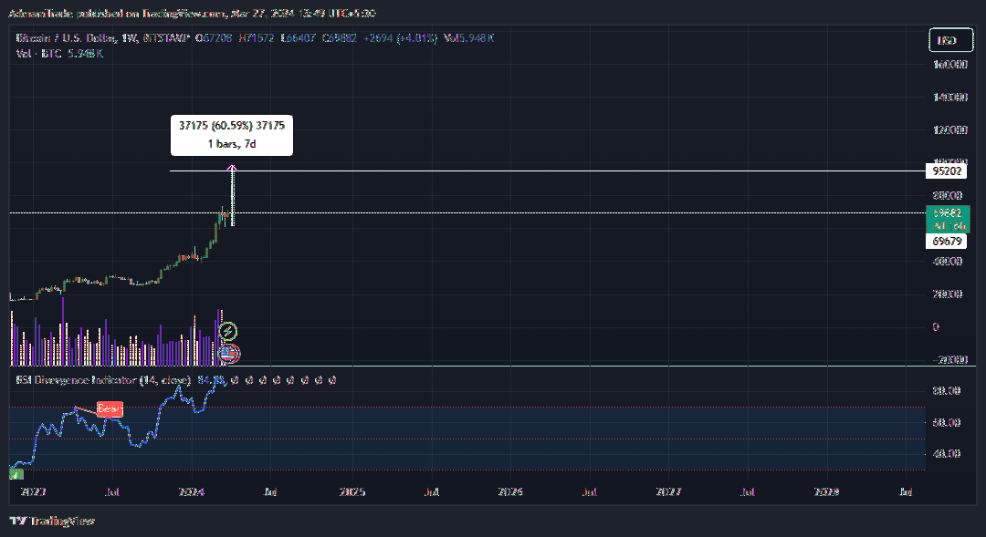The width and height of the screenshot is (986, 537).
Task: Click the 40000 price scale label
Action: coord(948,262)
